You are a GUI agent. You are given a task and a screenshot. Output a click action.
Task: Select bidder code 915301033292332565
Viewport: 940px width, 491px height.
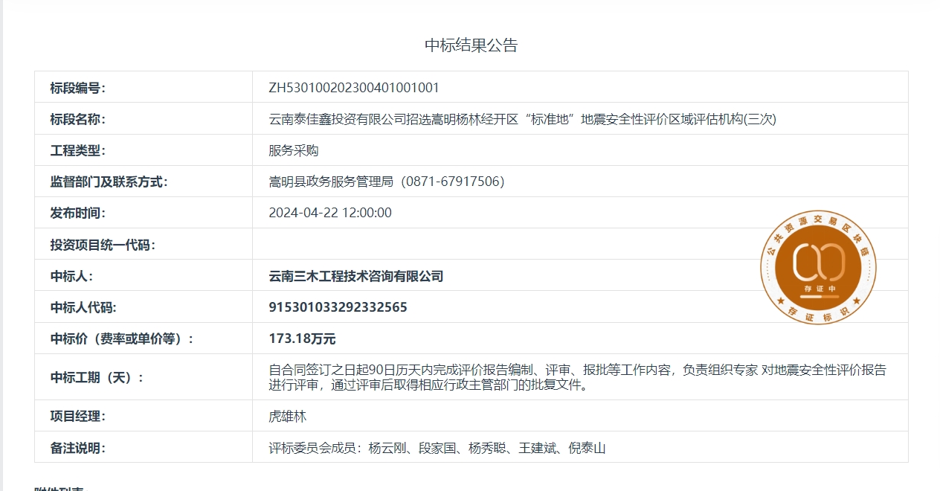(338, 307)
